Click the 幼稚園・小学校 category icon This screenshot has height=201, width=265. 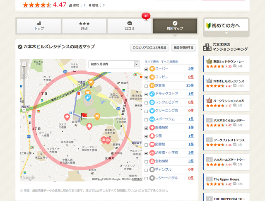(x=152, y=153)
